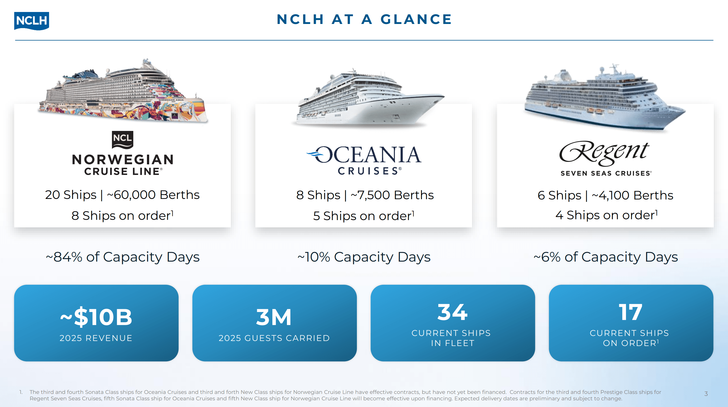This screenshot has height=407, width=728.
Task: Click the "~10% Capacity Days" label
Action: (x=364, y=257)
